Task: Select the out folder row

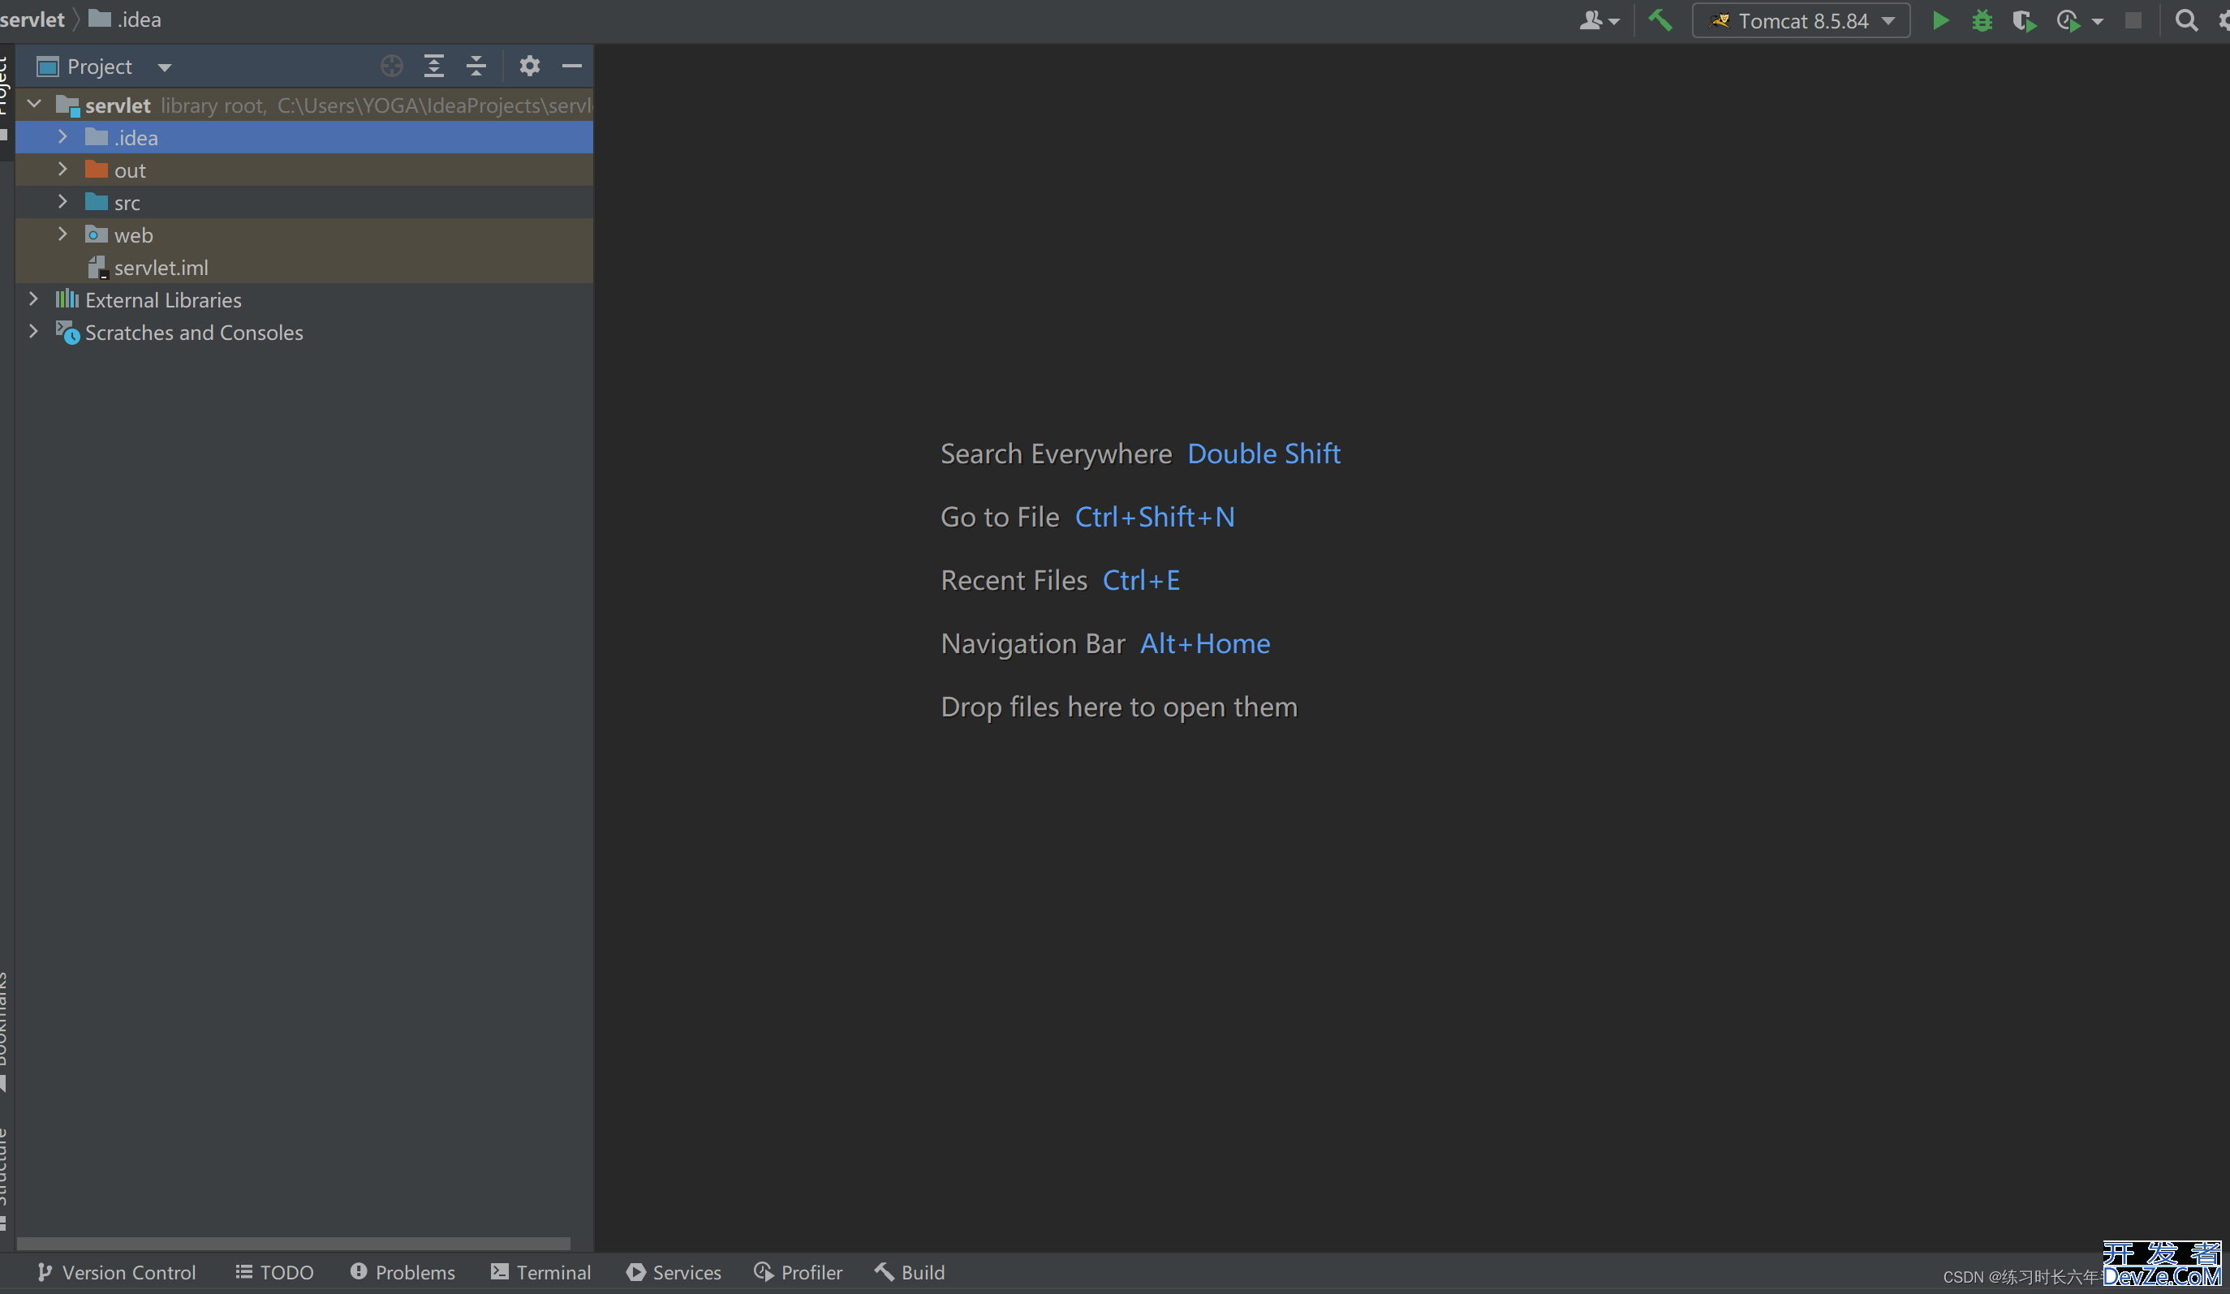Action: coord(304,170)
